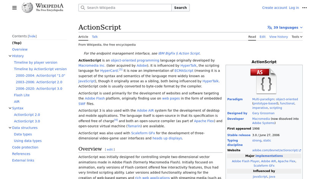The width and height of the screenshot is (319, 179).
Task: Collapse the History section in contents
Action: [10, 56]
